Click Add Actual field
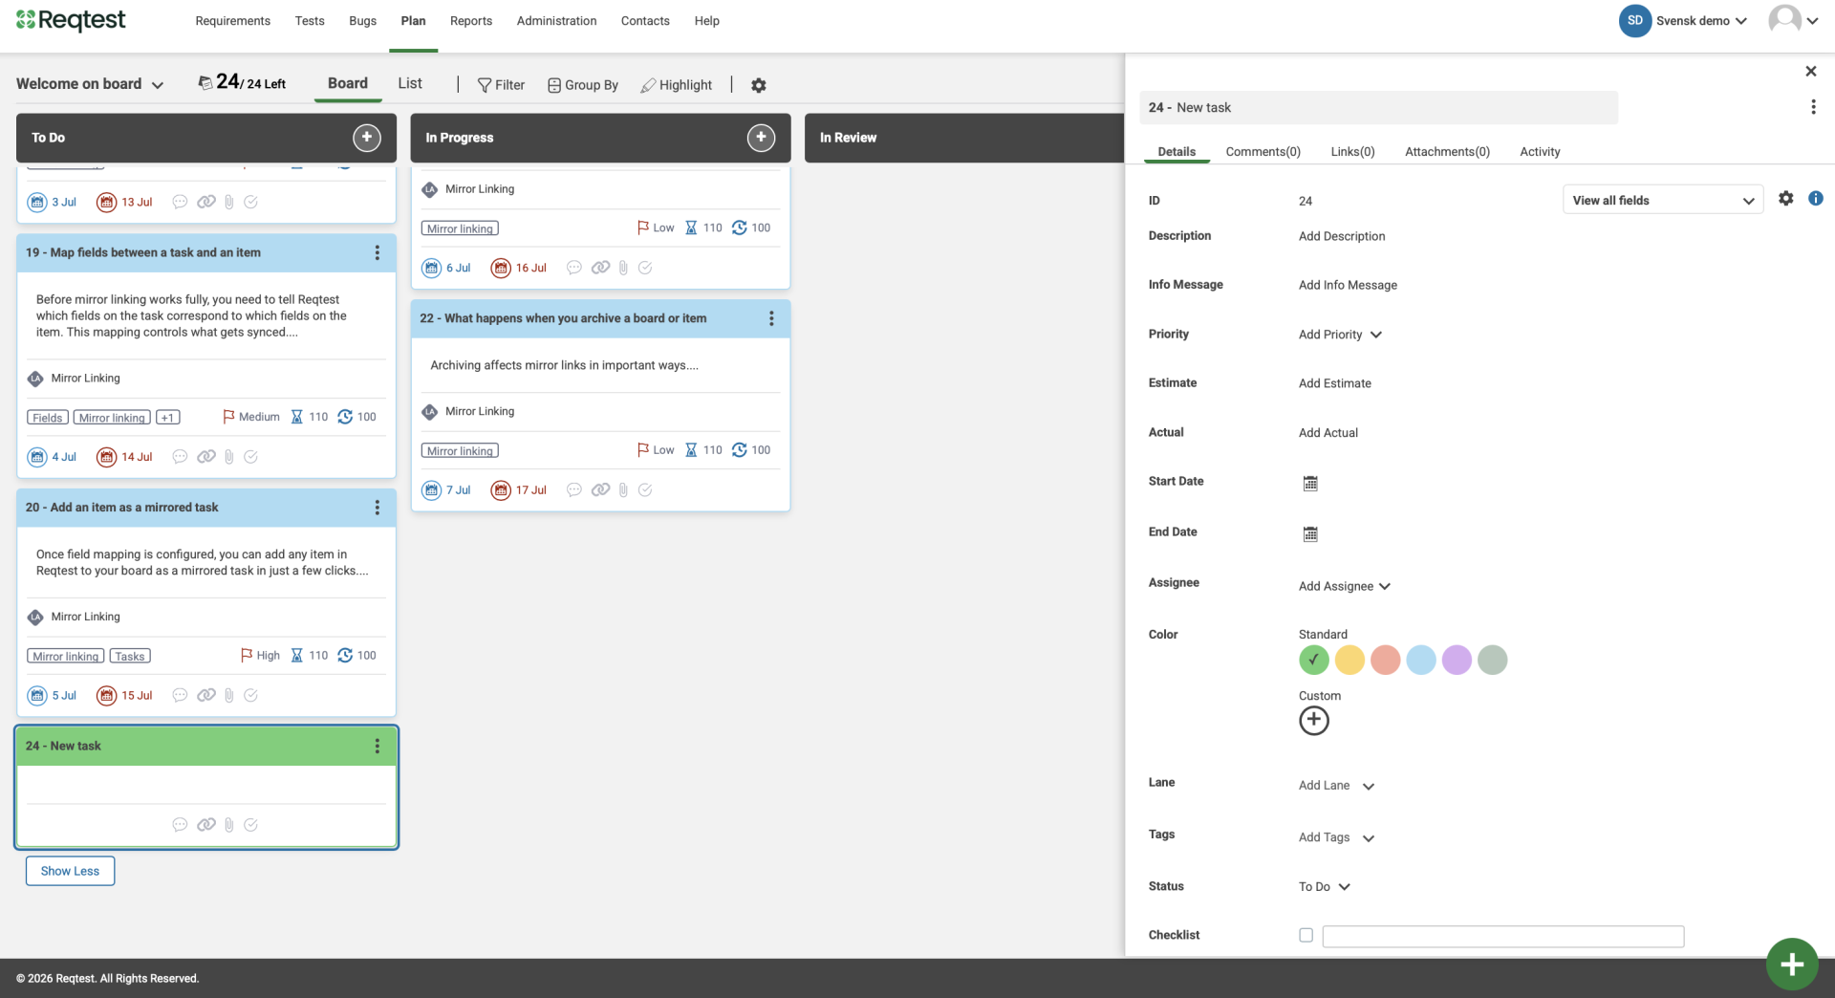The width and height of the screenshot is (1835, 998). tap(1328, 433)
